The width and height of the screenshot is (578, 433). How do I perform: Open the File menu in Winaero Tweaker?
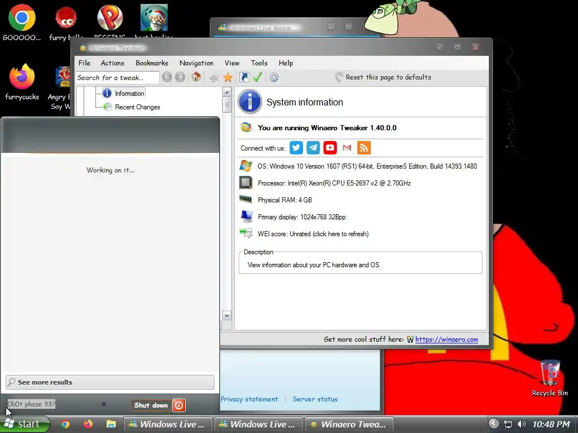85,63
